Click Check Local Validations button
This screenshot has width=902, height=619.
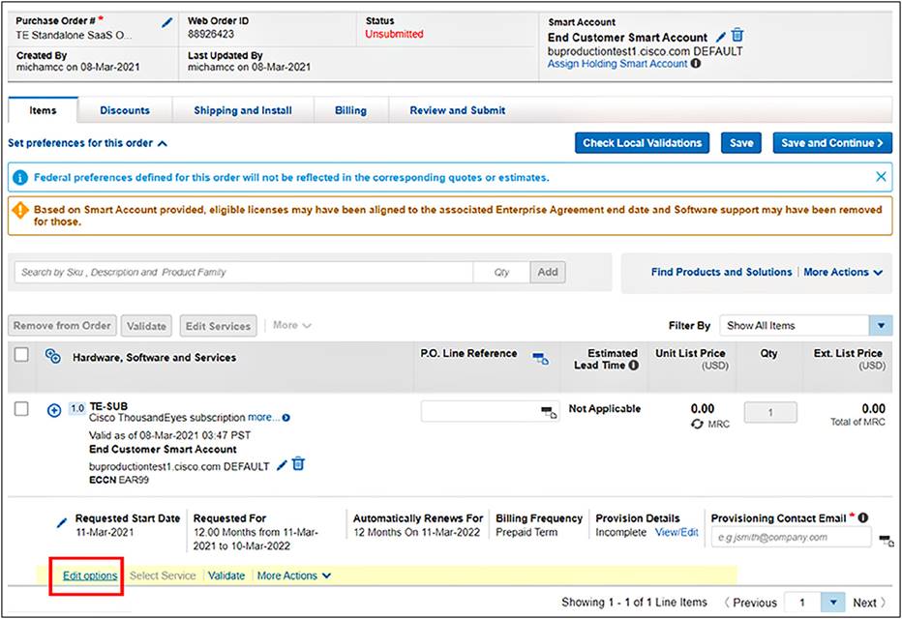point(642,143)
